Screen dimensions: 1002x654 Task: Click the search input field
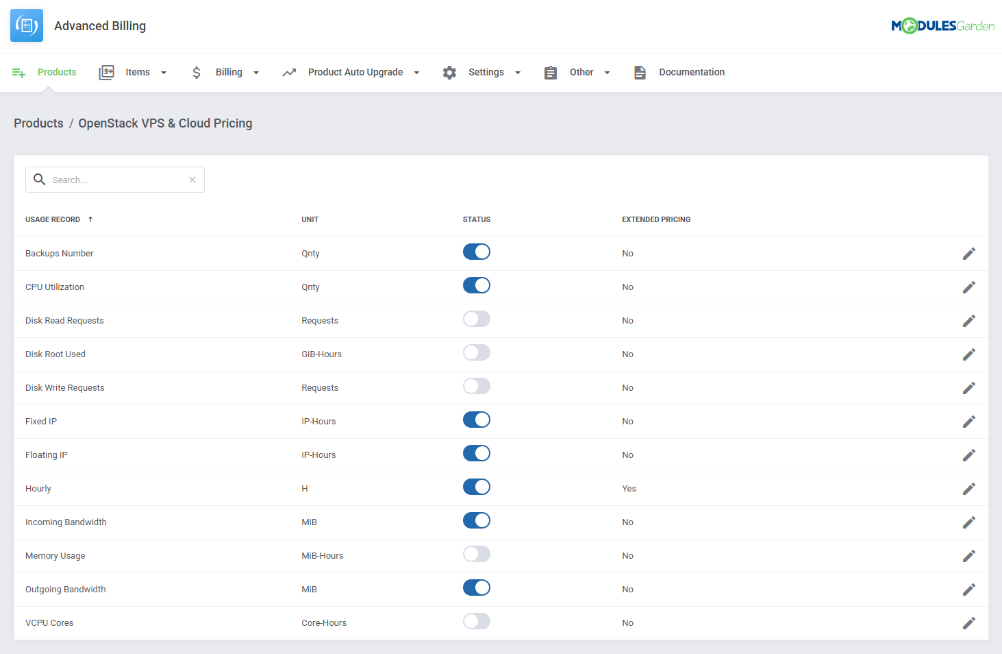[x=113, y=180]
